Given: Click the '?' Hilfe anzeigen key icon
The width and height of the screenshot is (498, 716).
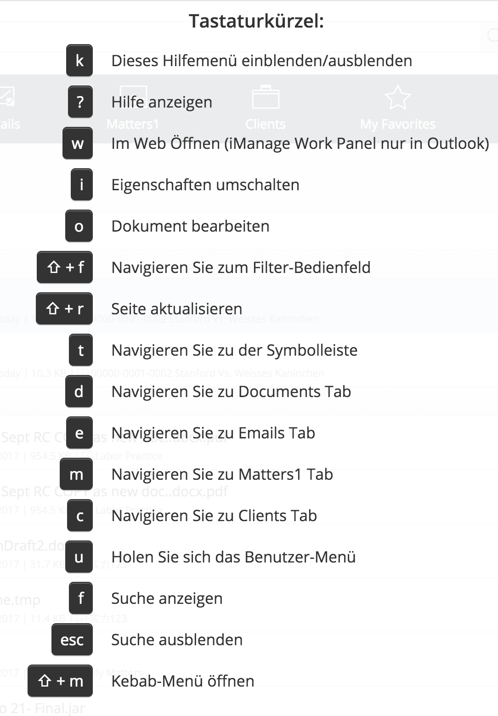Looking at the screenshot, I should click(81, 102).
